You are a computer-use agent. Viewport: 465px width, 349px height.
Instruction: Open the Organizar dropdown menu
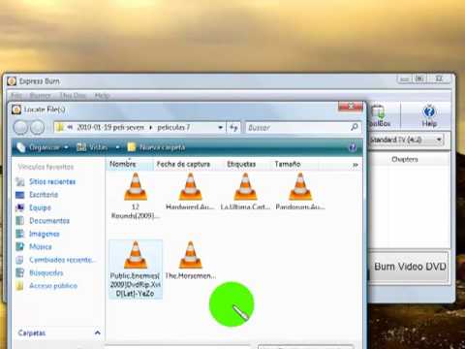click(x=43, y=147)
